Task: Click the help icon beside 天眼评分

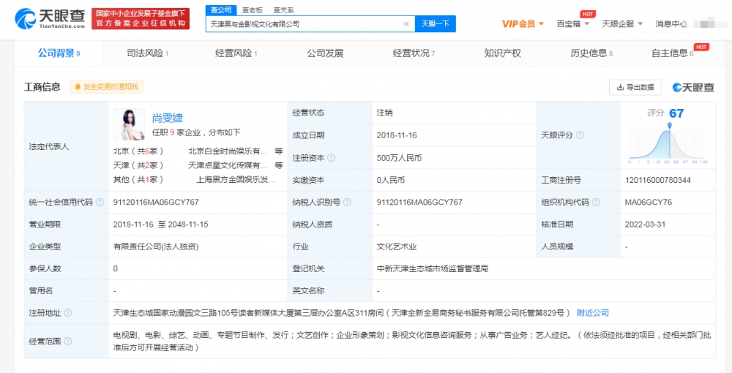Action: coord(580,135)
